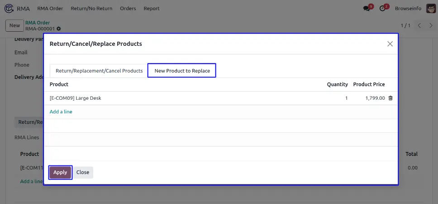Click the user avatar picture

pyautogui.click(x=431, y=8)
